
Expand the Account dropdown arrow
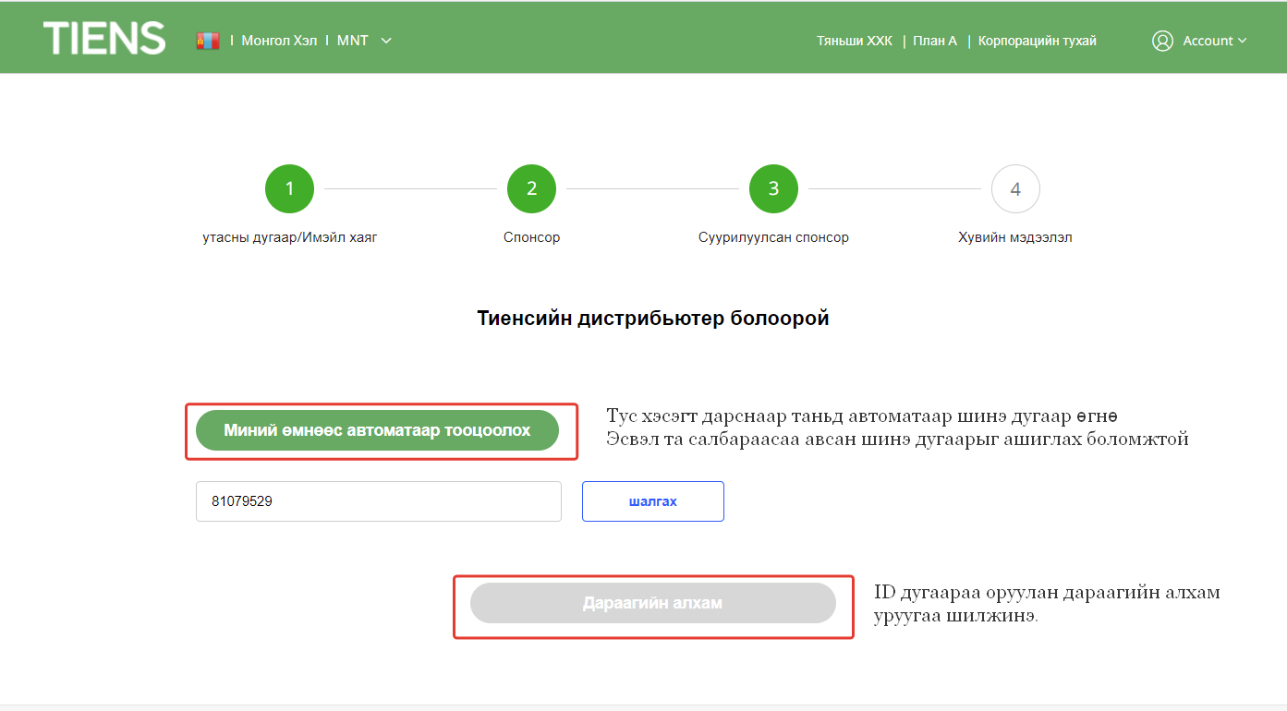(x=1242, y=41)
